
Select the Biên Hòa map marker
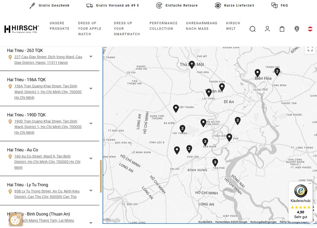click(257, 73)
